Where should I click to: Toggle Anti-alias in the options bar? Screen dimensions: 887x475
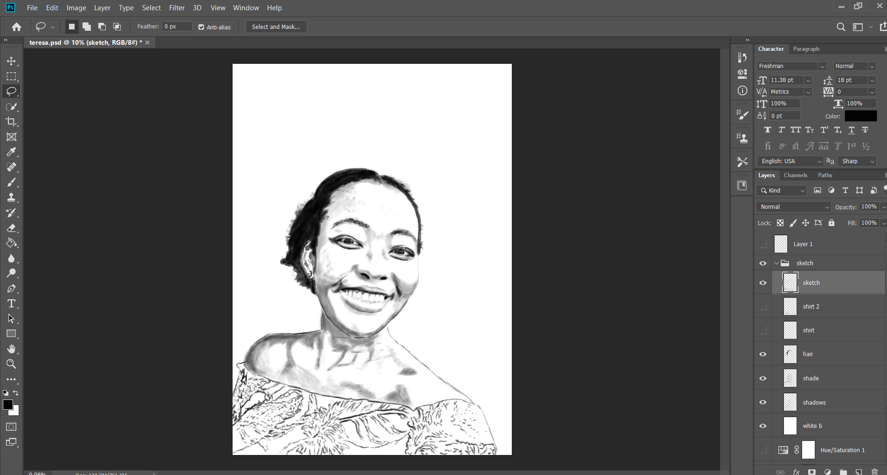[x=201, y=27]
